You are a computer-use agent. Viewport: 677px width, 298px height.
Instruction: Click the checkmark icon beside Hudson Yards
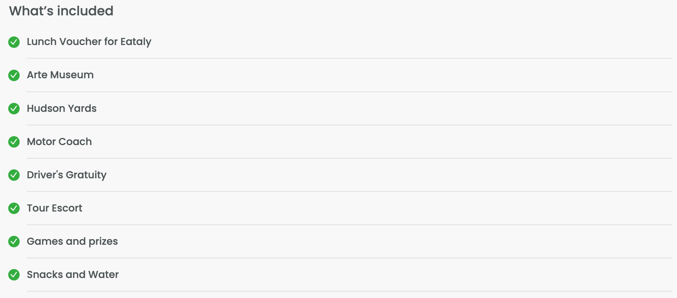coord(14,109)
